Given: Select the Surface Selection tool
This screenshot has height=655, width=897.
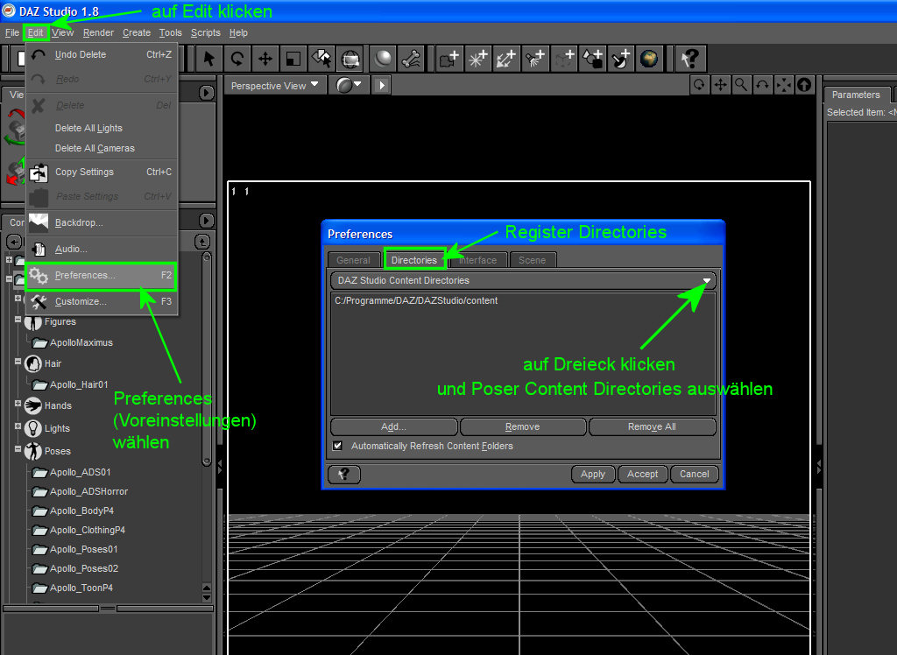Looking at the screenshot, I should coord(321,59).
